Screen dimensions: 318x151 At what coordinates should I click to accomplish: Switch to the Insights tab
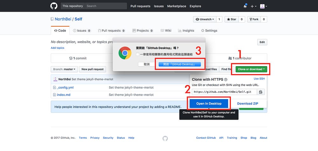pyautogui.click(x=186, y=30)
